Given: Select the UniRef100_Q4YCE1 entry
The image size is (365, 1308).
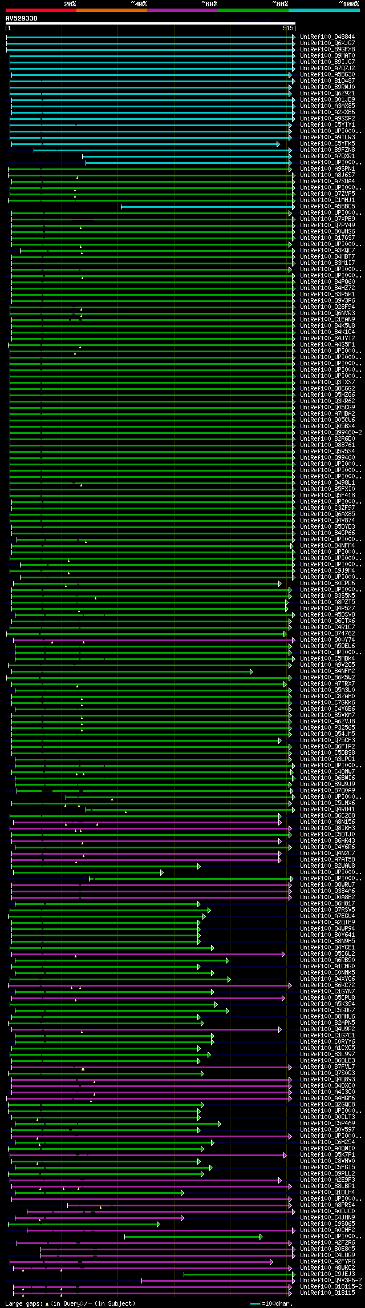Looking at the screenshot, I should (x=327, y=947).
